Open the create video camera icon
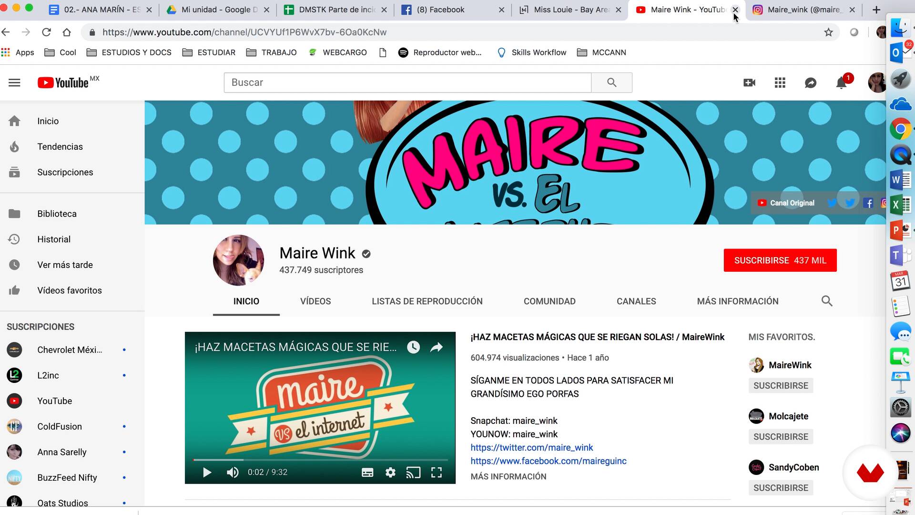Image resolution: width=915 pixels, height=515 pixels. coord(749,83)
